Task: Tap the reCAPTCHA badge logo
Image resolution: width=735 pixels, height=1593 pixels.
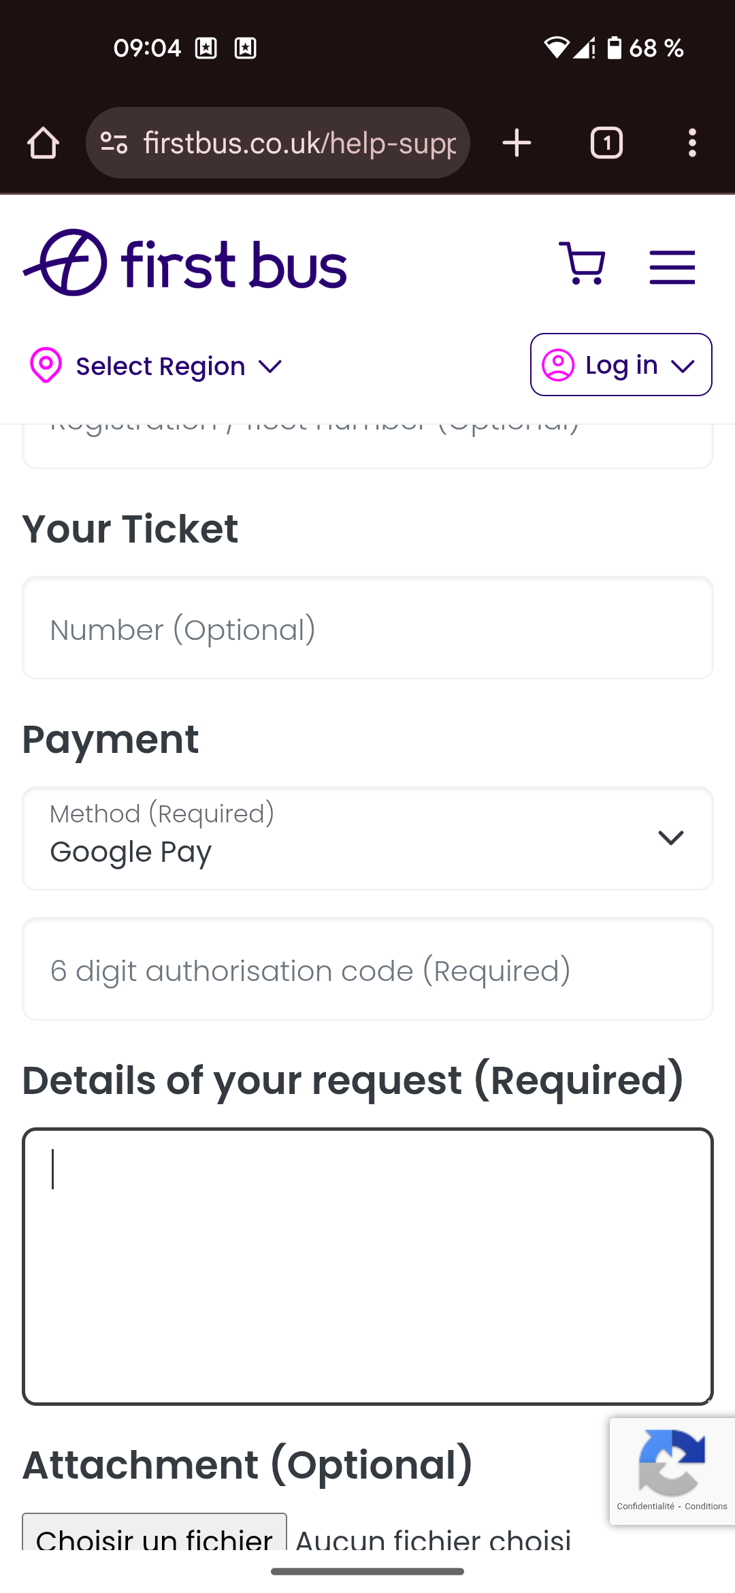Action: click(672, 1462)
